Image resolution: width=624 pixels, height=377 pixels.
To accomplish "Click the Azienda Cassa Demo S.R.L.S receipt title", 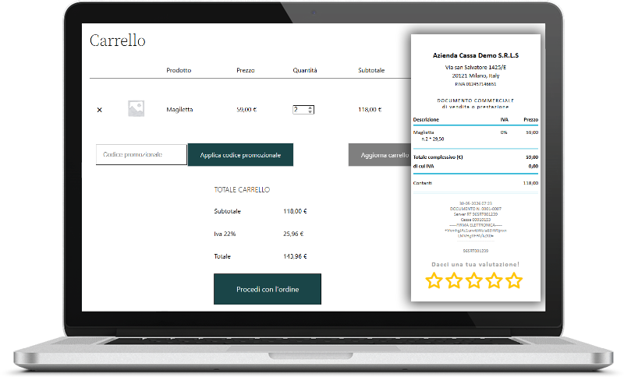I will tap(476, 55).
